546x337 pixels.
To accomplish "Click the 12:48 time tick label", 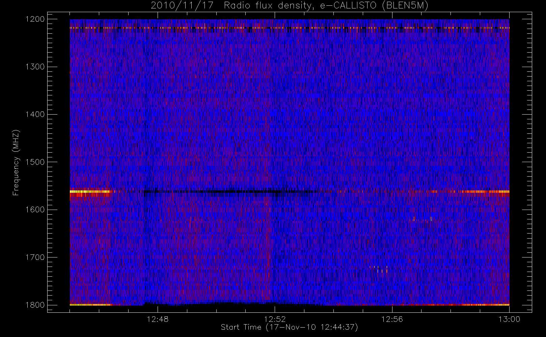I will [158, 319].
